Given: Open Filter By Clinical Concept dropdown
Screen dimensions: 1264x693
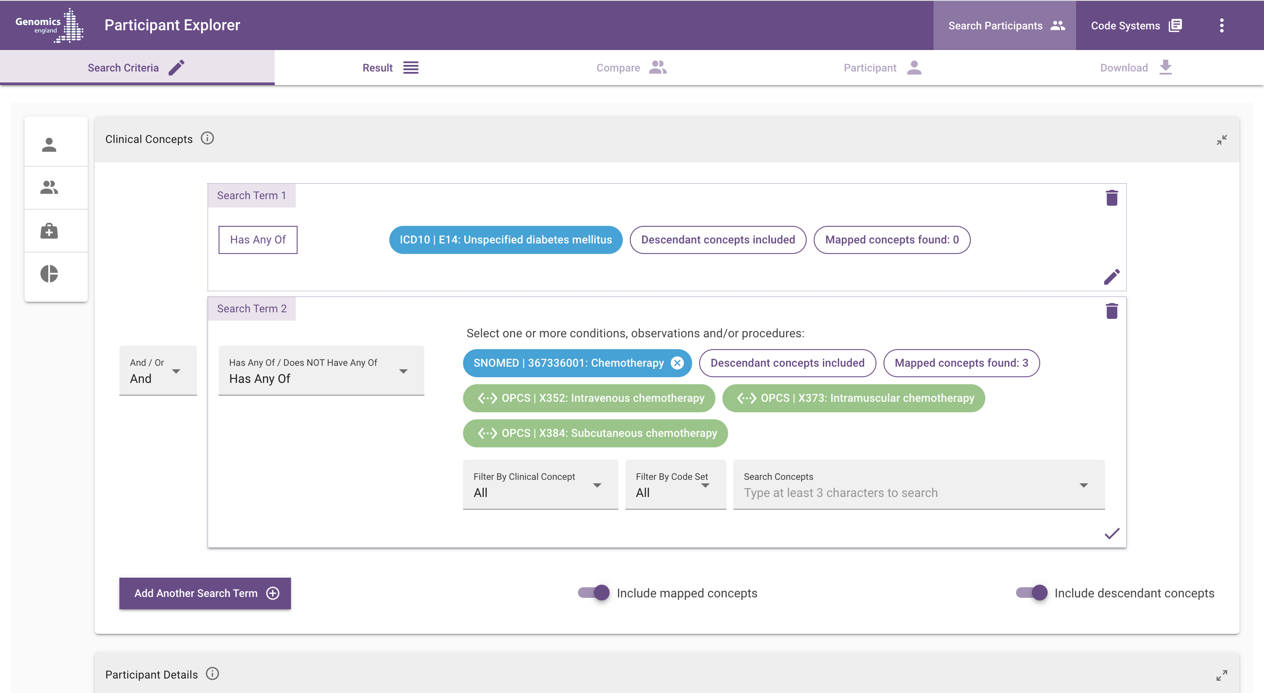Looking at the screenshot, I should (540, 485).
